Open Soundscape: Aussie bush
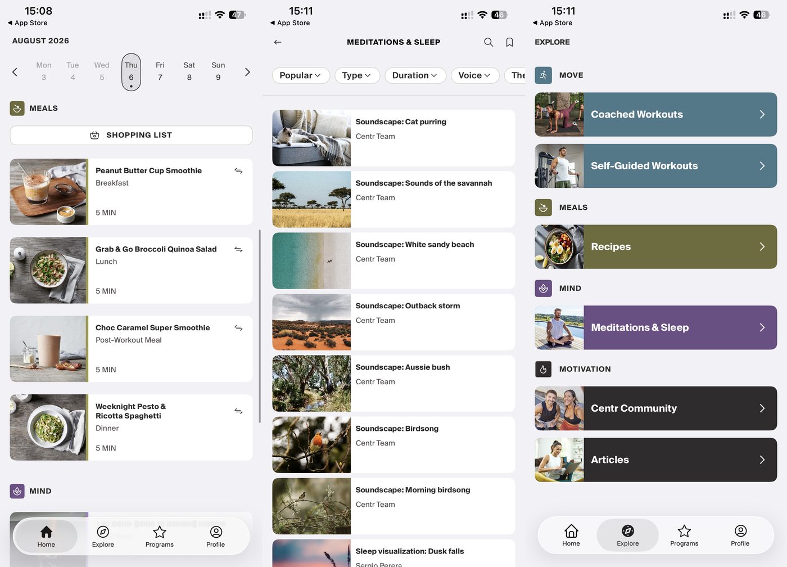 click(393, 384)
